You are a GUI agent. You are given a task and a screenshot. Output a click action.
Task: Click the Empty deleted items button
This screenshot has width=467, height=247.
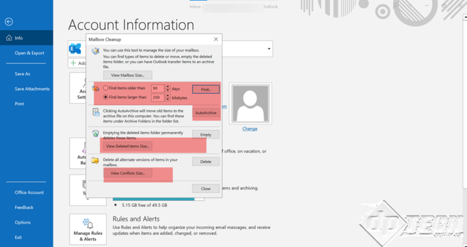(206, 134)
